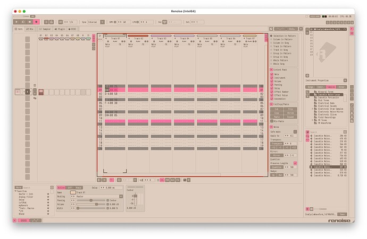Screen dimensions: 367x239
Task: Switch to the Mix tab
Action: (30, 29)
